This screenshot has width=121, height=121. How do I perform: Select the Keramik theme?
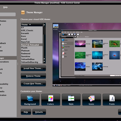[x=32, y=33]
